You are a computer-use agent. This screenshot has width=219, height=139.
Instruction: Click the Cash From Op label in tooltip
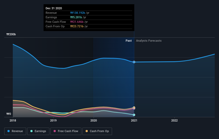[55, 26]
